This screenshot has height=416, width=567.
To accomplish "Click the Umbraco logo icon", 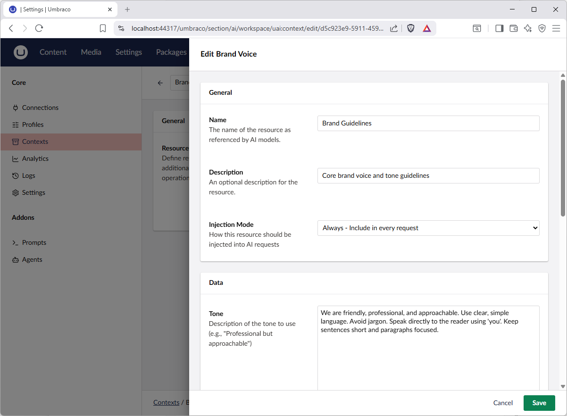I will click(x=21, y=52).
